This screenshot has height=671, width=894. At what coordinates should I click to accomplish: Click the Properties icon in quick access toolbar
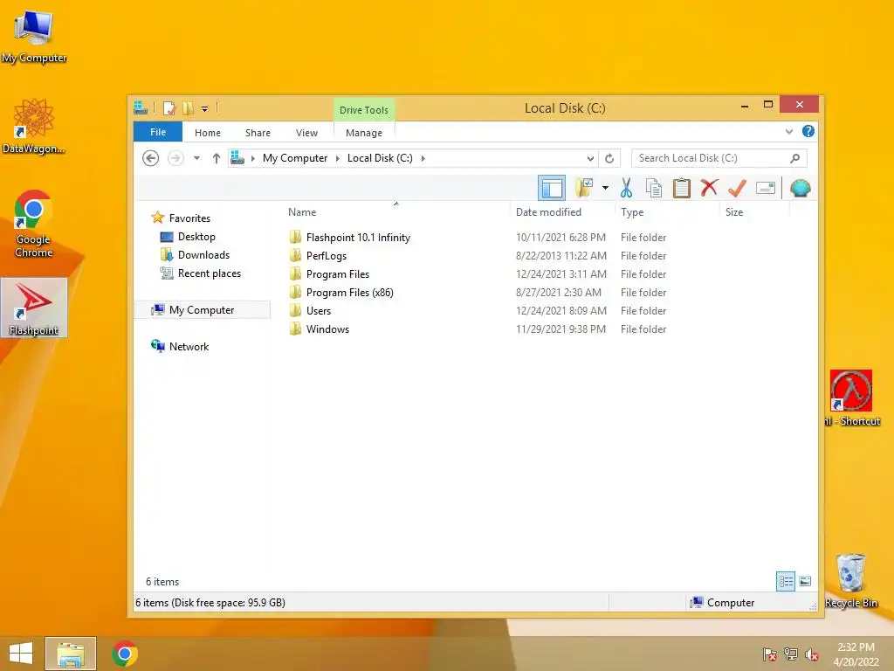pos(168,108)
